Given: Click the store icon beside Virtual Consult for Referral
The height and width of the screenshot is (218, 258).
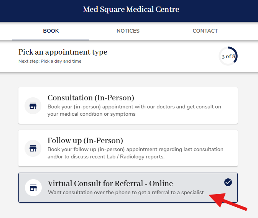Looking at the screenshot, I should pyautogui.click(x=33, y=188).
